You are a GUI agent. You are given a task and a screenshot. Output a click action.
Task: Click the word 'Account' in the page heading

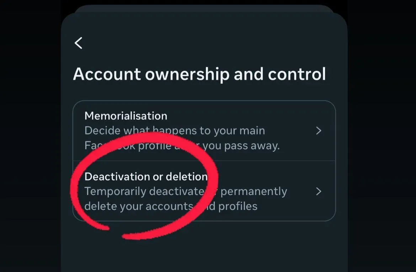pos(107,74)
